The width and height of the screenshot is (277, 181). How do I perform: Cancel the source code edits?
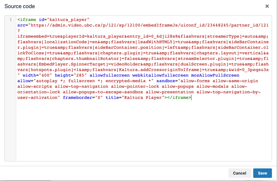(x=239, y=173)
